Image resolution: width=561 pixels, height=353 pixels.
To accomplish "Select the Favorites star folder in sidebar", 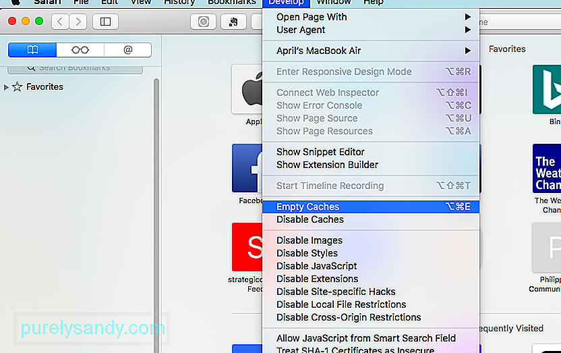I will coord(38,87).
